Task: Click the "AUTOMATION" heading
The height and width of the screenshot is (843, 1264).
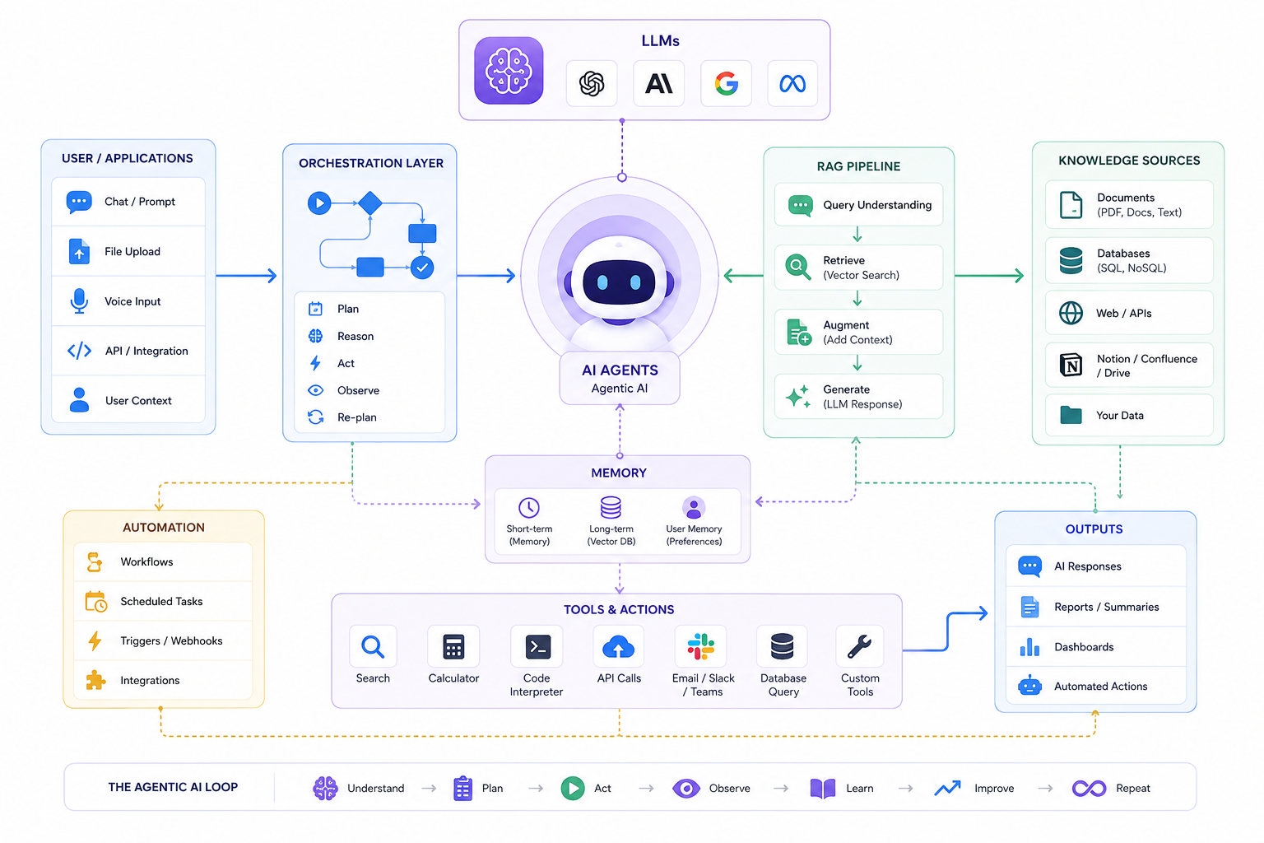Action: (x=164, y=528)
